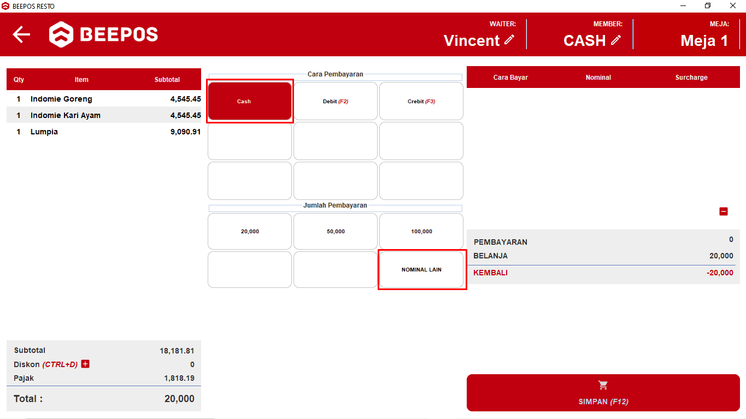Click the Pajak value 1,818.19
Screen dimensions: 746x419
pyautogui.click(x=179, y=378)
